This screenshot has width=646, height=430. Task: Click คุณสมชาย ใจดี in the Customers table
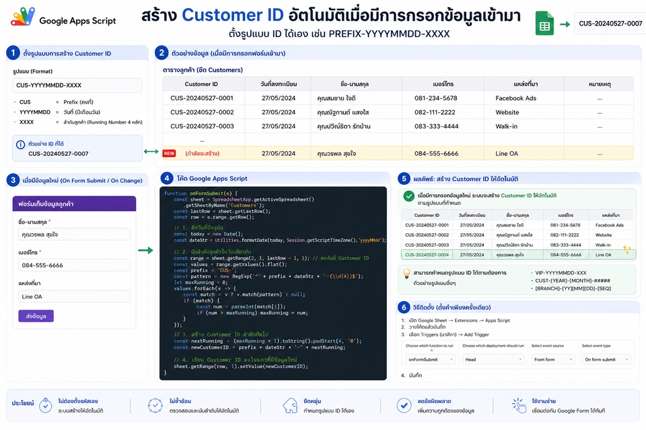click(336, 98)
